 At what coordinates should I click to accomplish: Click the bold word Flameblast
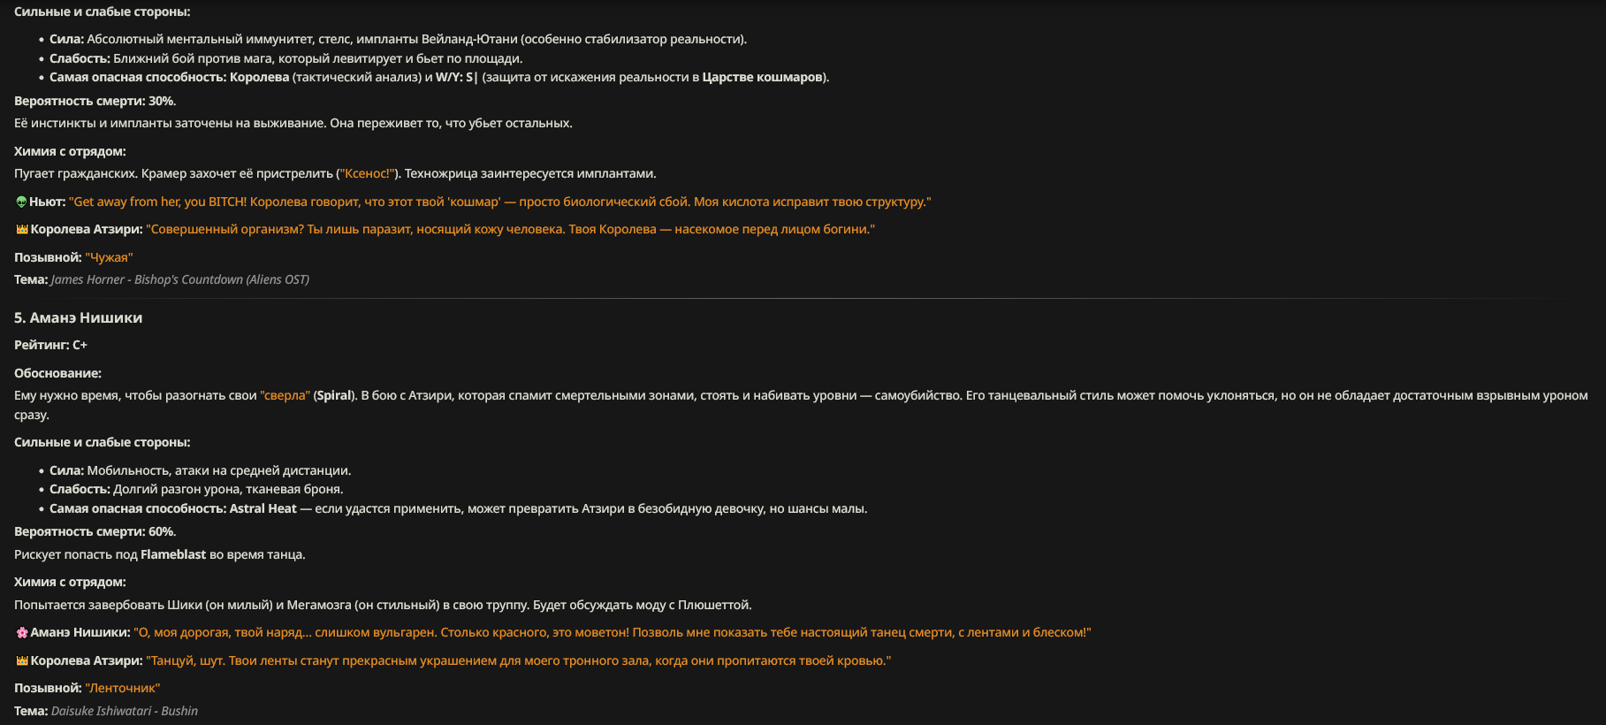point(173,555)
